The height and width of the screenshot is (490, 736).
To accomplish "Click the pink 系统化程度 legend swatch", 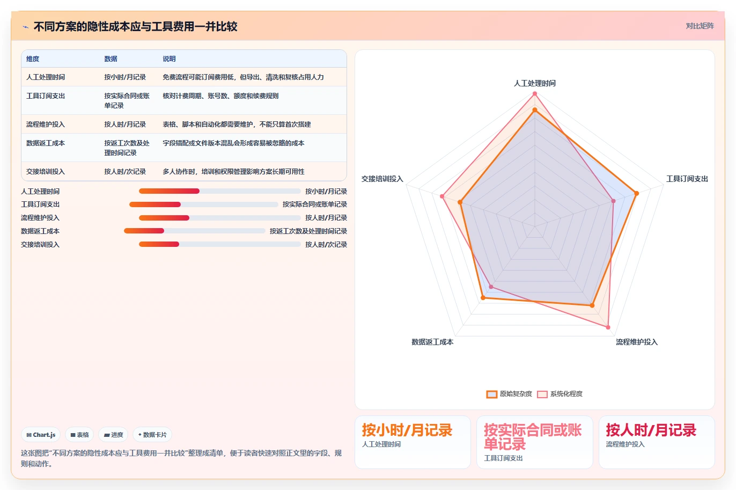I will (542, 394).
